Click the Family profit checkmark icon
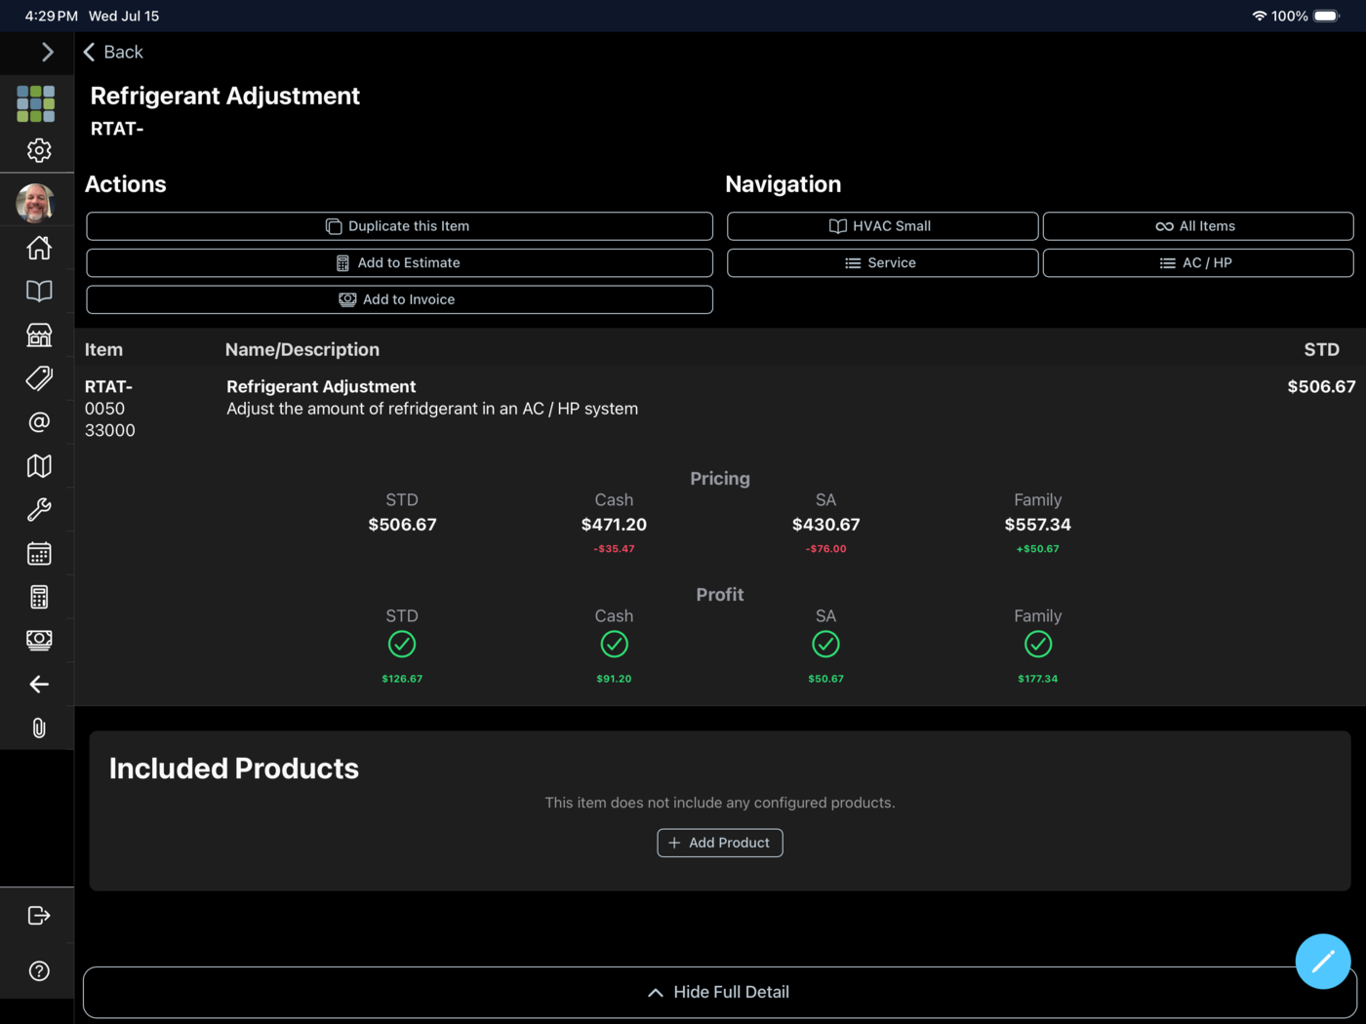The width and height of the screenshot is (1366, 1024). pyautogui.click(x=1038, y=645)
